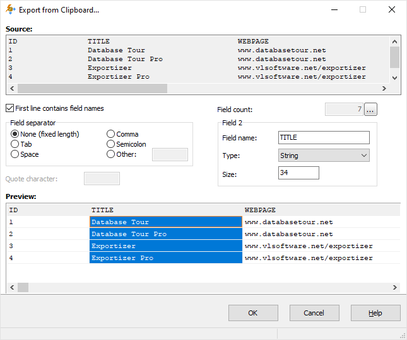This screenshot has width=407, height=340.
Task: Click Preview webpage cell in row 2
Action: [321, 234]
